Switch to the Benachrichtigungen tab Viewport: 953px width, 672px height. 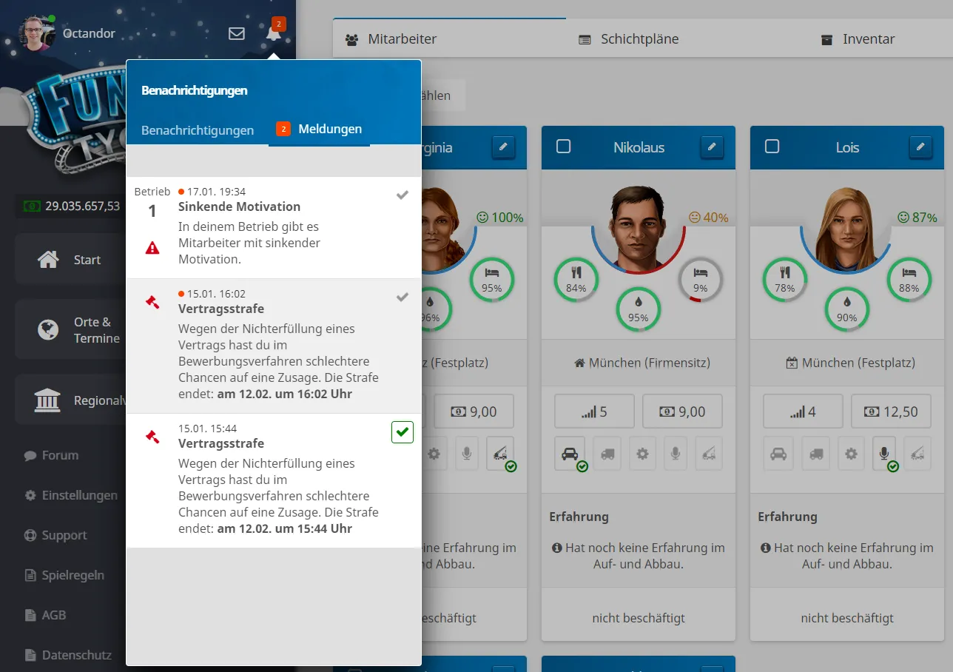[x=198, y=130]
